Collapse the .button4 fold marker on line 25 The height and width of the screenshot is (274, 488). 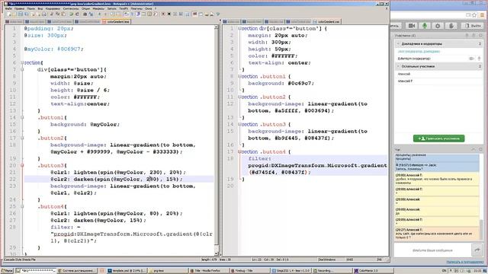click(x=22, y=206)
